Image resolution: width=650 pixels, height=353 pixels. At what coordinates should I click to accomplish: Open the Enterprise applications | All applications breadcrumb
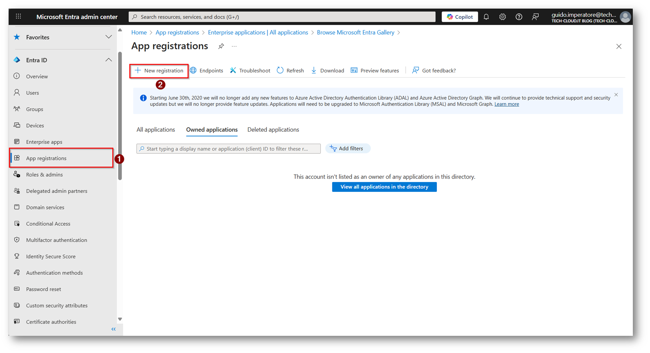click(258, 33)
